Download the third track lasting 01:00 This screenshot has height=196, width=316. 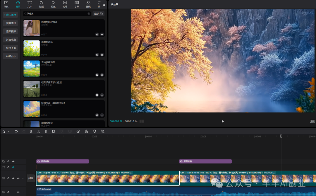pos(102,75)
